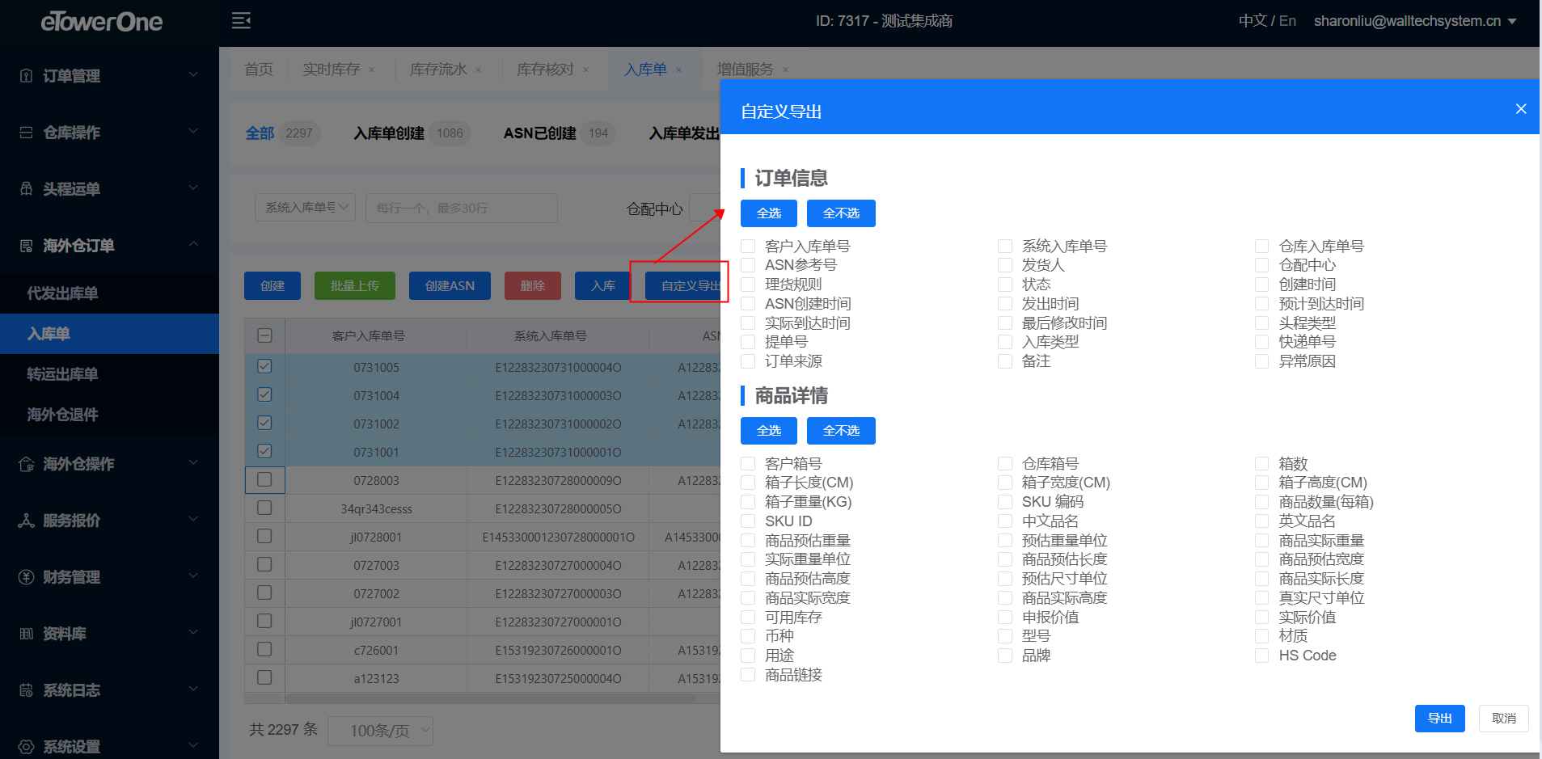Click the 订单管理 sidebar icon

26,76
